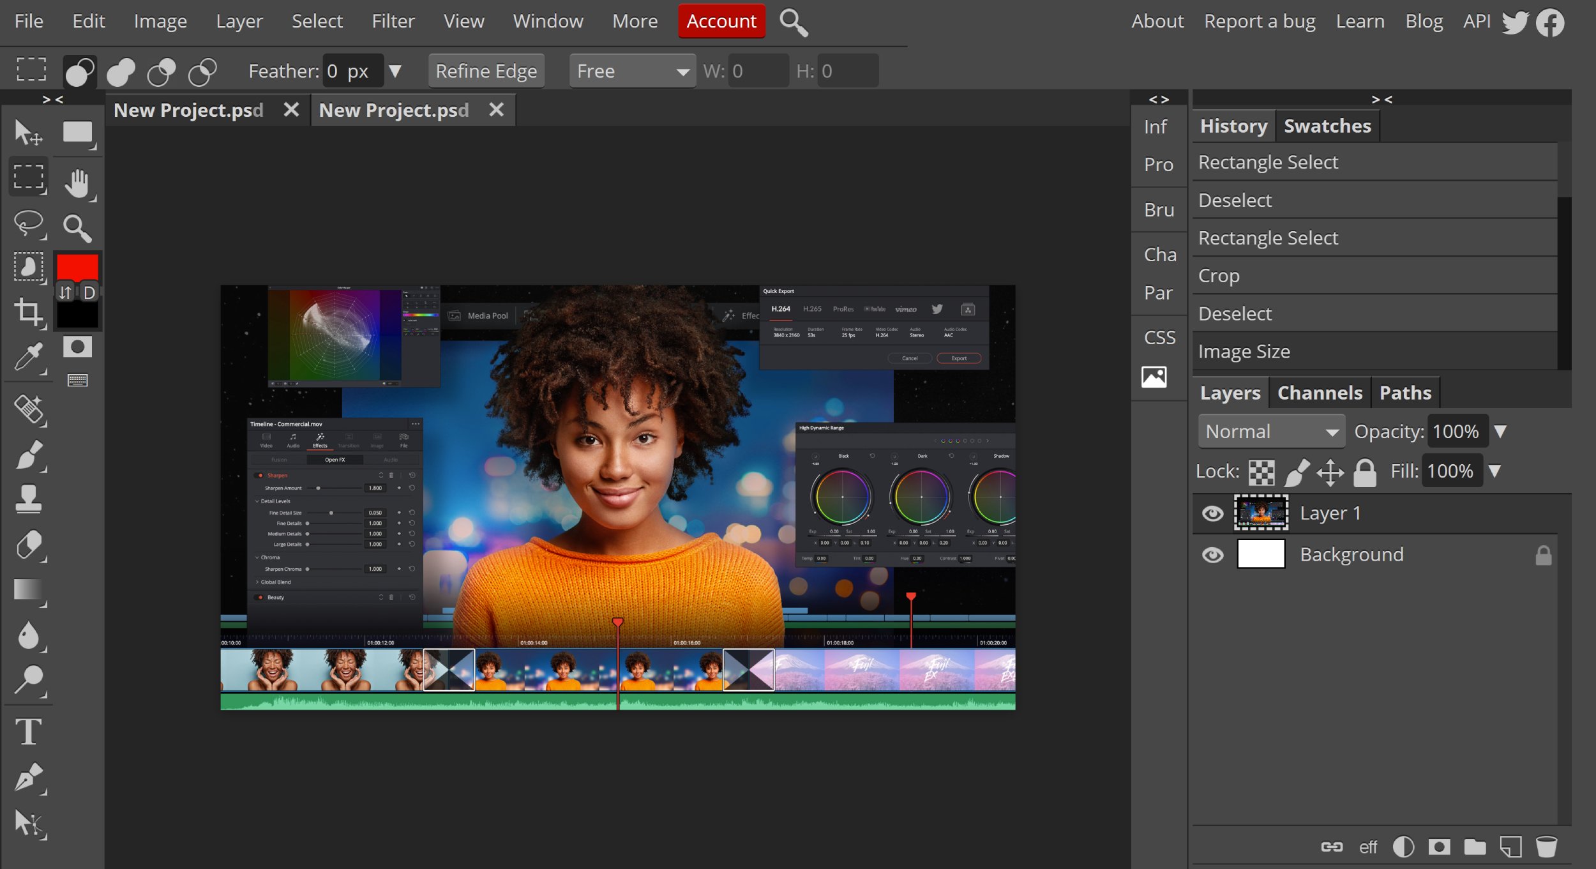Add a raster mask to layer
Image resolution: width=1596 pixels, height=869 pixels.
(1439, 847)
